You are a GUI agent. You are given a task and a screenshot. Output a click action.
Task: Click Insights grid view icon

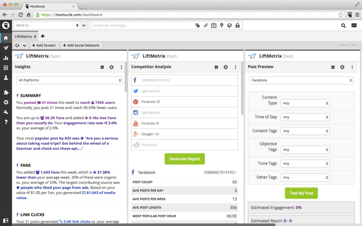pos(102,67)
